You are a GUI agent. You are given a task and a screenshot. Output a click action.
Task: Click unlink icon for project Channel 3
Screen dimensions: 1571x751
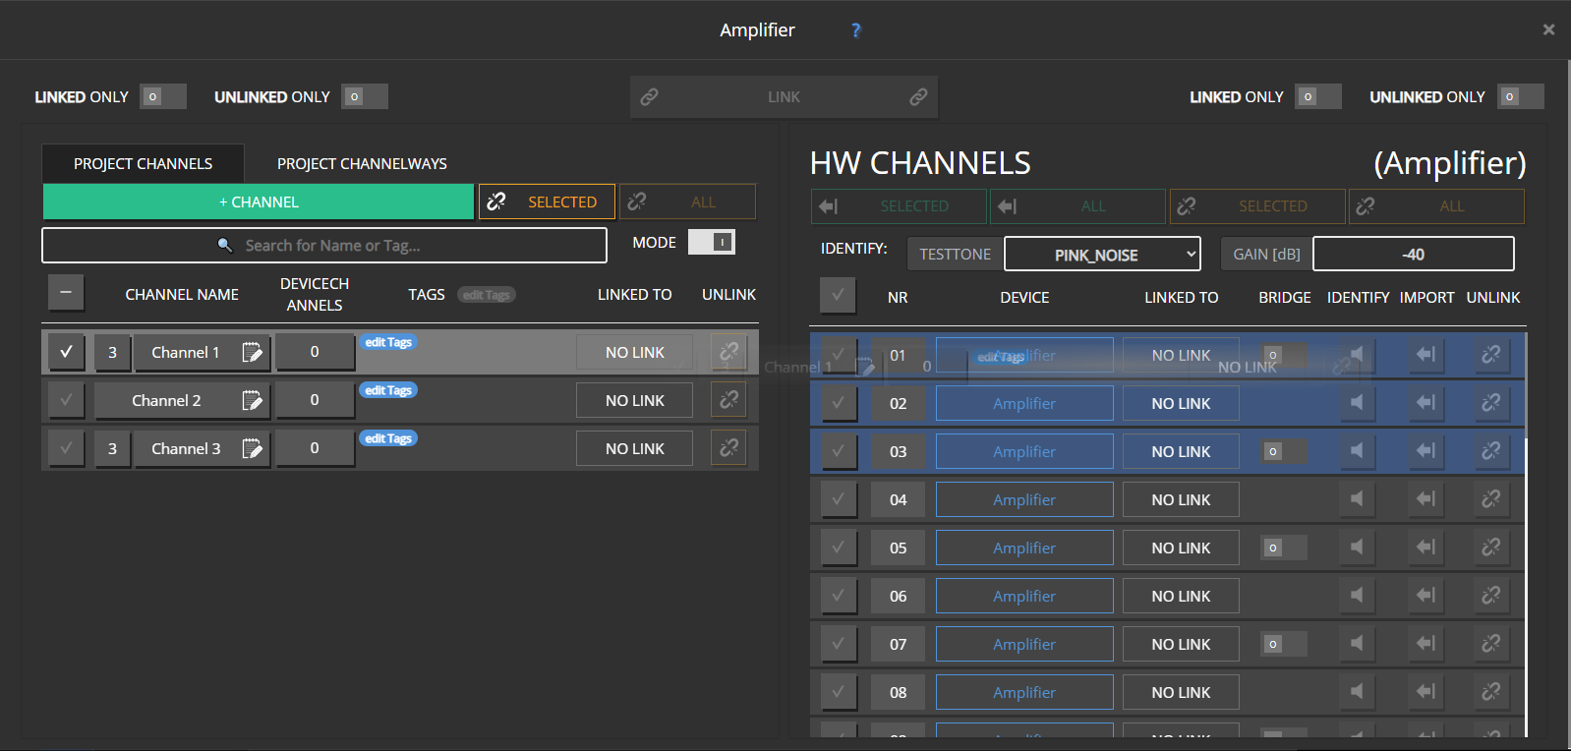728,448
